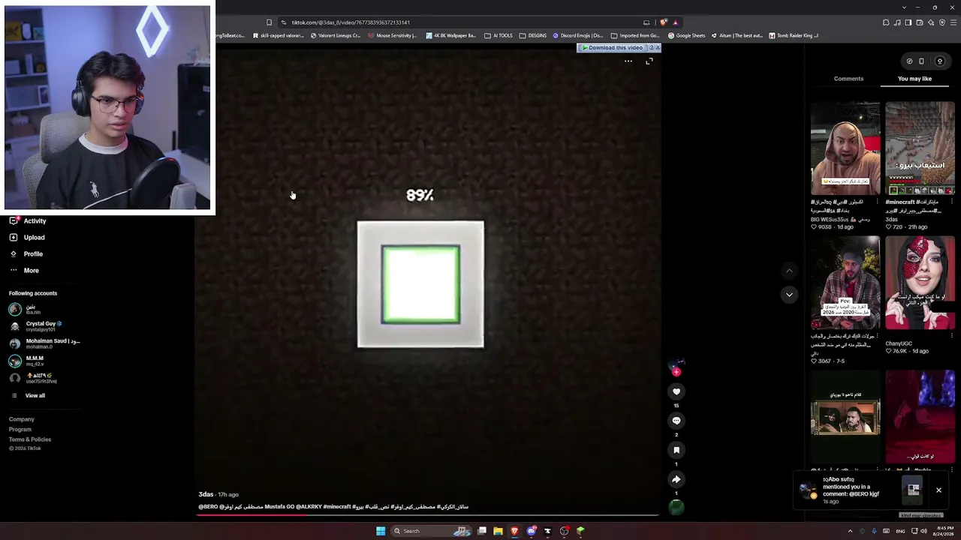Open the Valorant Lineups bookmark
Viewport: 961px width, 540px height.
coord(336,35)
